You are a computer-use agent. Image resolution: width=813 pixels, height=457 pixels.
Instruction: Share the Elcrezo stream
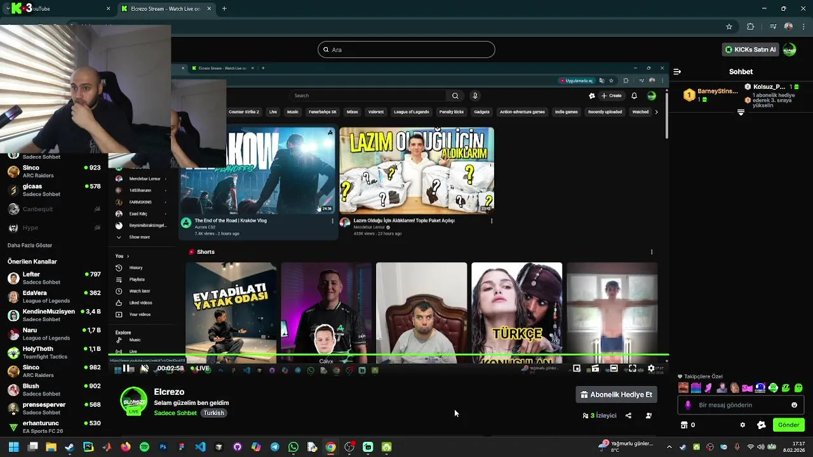tap(628, 416)
